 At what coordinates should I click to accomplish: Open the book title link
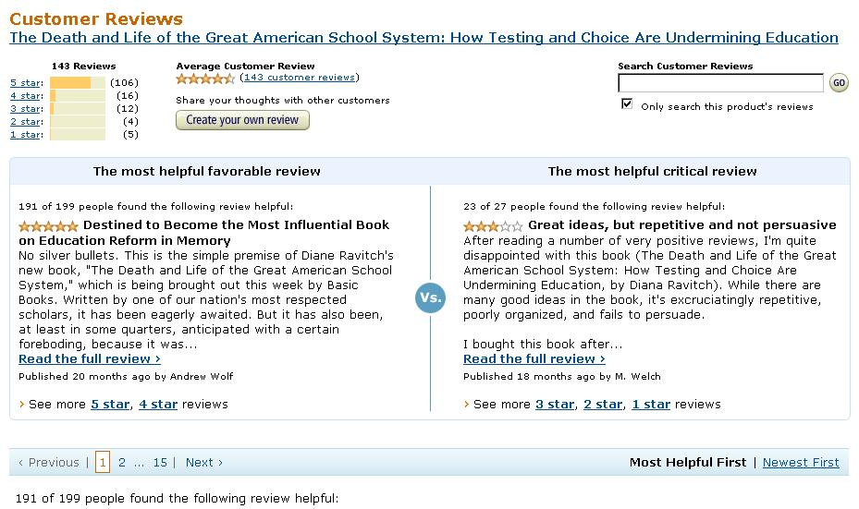(x=423, y=38)
